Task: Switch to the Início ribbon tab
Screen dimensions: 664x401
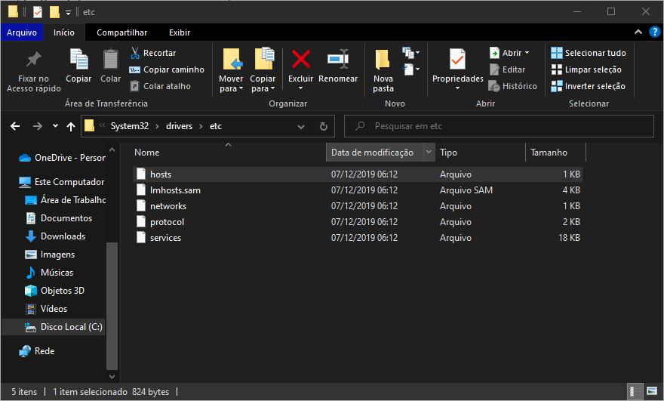Action: point(64,32)
